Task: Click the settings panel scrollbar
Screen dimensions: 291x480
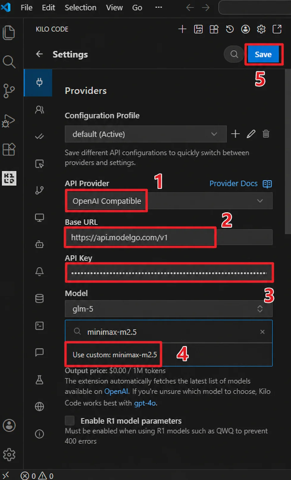Action: [288, 152]
